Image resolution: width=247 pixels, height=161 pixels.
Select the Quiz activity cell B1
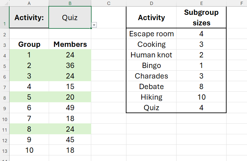pos(70,17)
